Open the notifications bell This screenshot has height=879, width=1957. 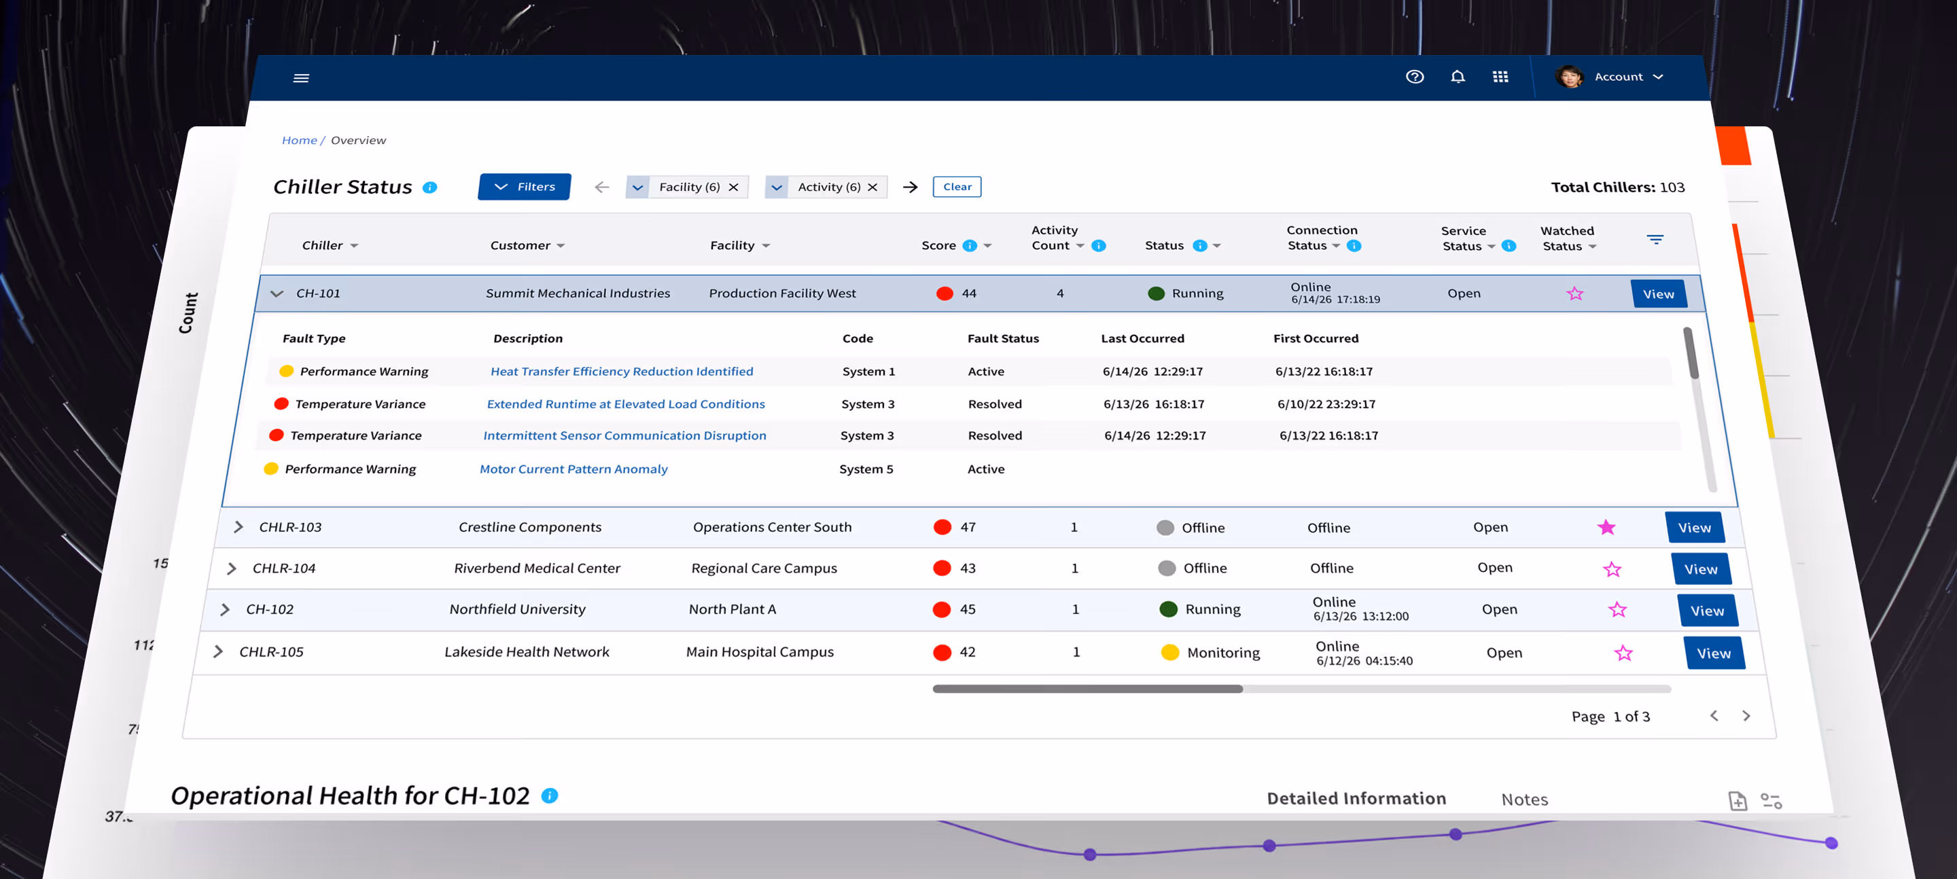pos(1457,77)
